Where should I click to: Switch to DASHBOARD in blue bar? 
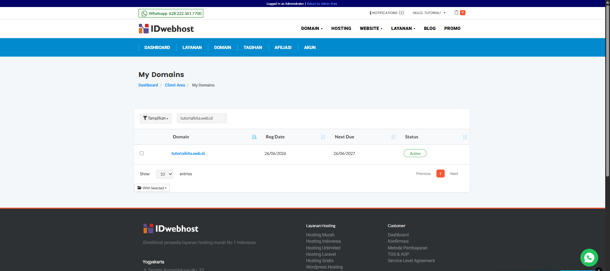pos(157,47)
